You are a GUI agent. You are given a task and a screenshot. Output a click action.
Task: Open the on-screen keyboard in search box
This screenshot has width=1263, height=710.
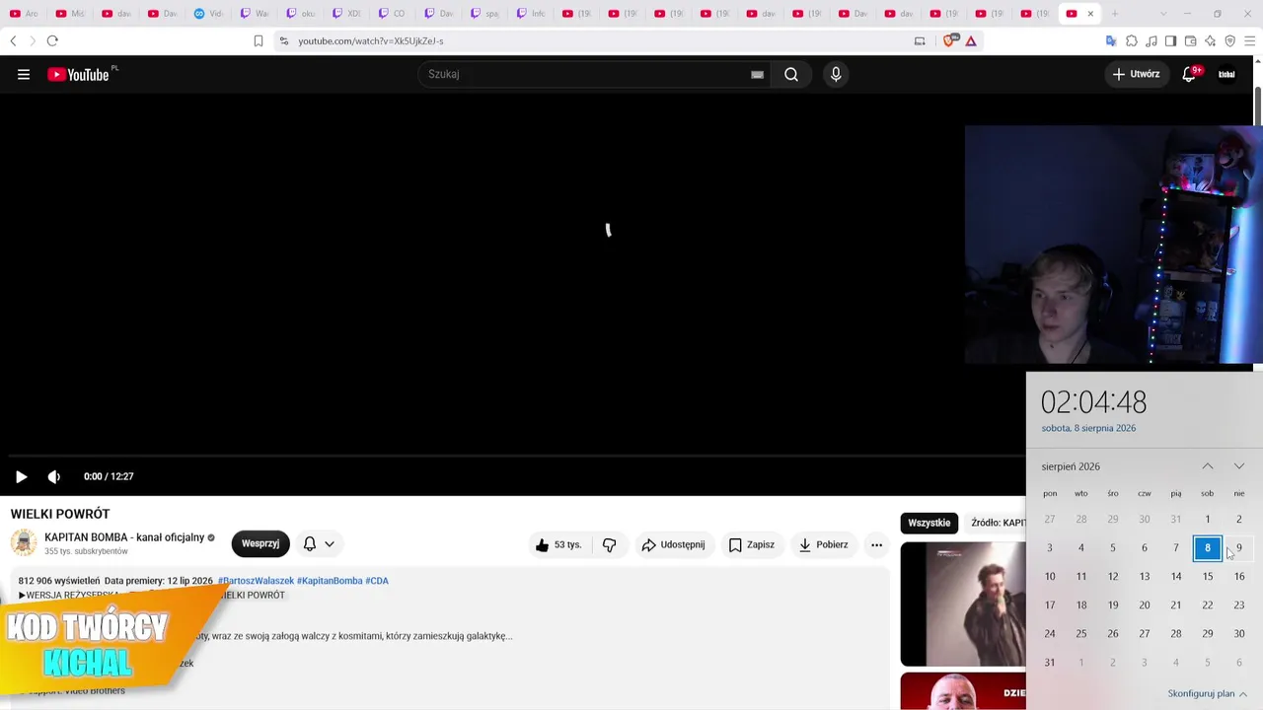click(757, 75)
